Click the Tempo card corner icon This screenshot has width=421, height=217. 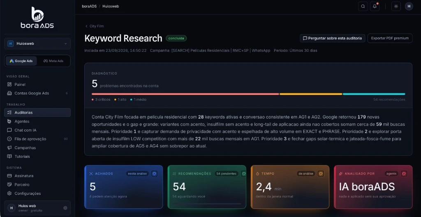pos(321,174)
